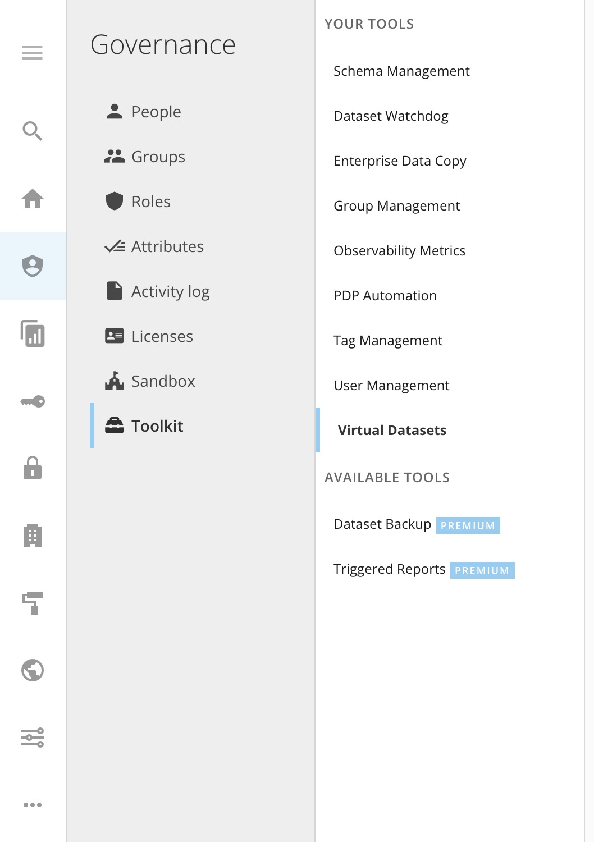Open the analytics chart icon
Viewport: 594px width, 842px height.
click(x=33, y=333)
